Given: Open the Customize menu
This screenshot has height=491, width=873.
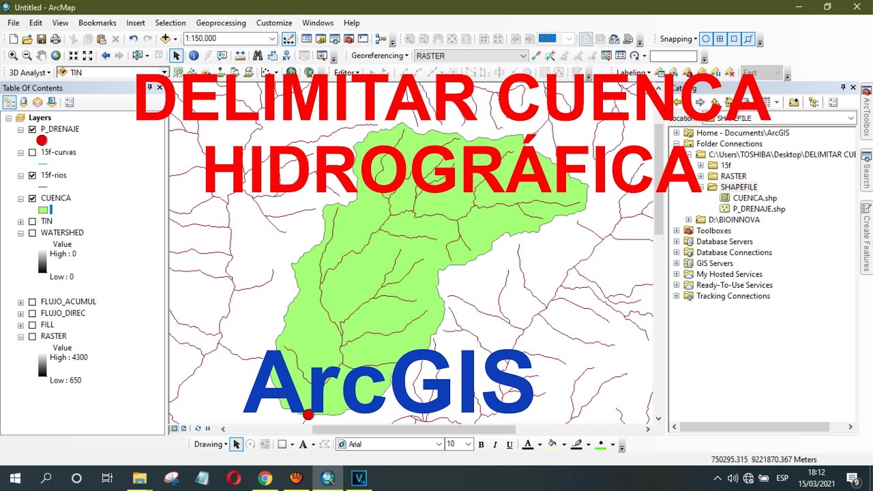Looking at the screenshot, I should pos(274,23).
